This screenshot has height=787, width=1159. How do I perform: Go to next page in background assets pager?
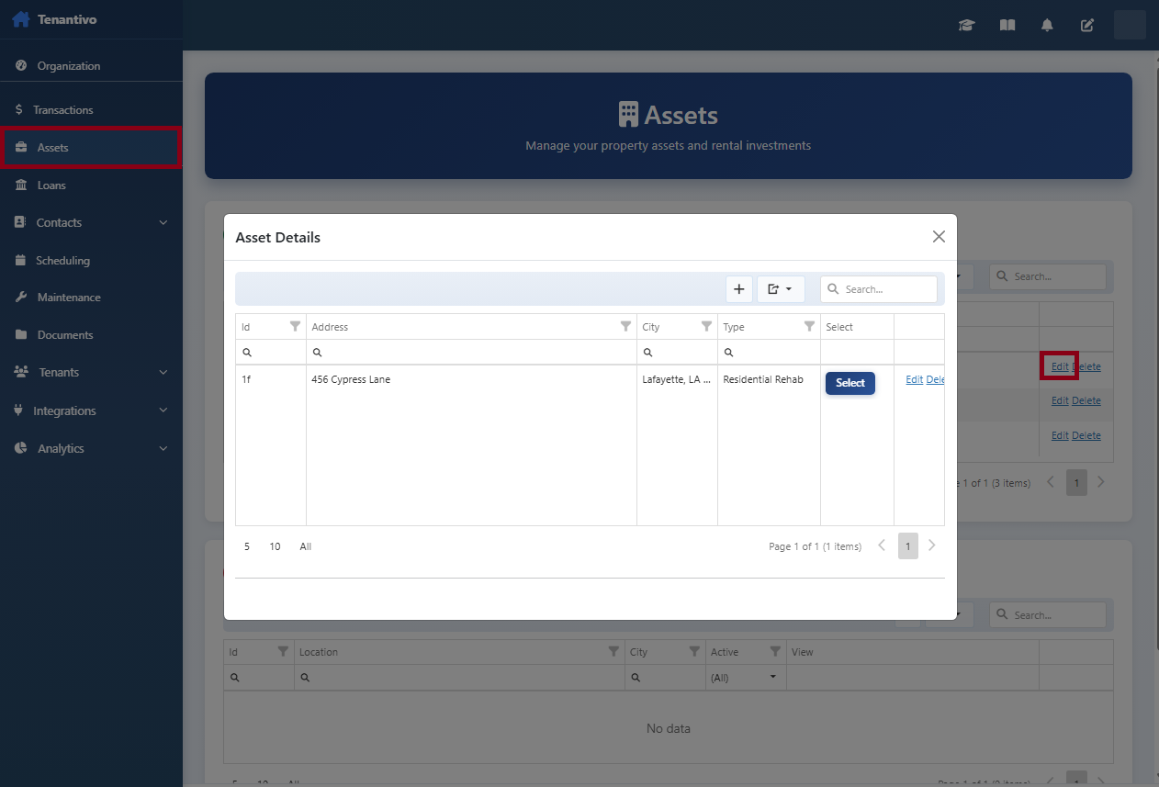click(1101, 482)
